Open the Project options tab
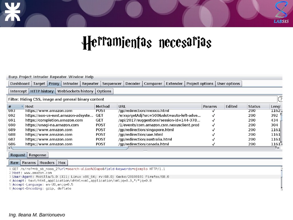This screenshot has height=220, width=293. 200,84
